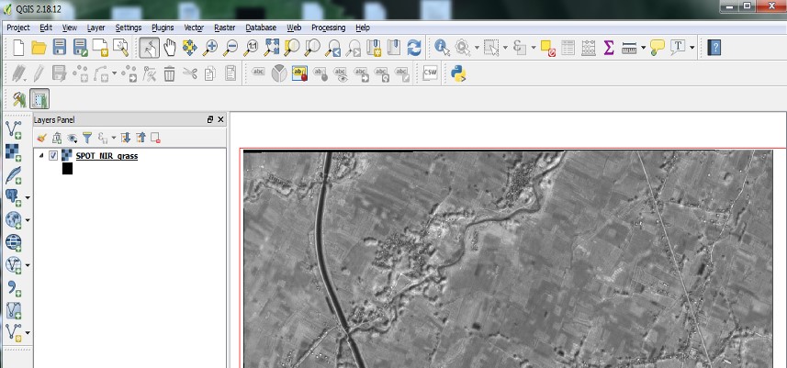This screenshot has width=787, height=368.
Task: Open Add WMS Layer dropdown arrow
Action: click(x=28, y=219)
